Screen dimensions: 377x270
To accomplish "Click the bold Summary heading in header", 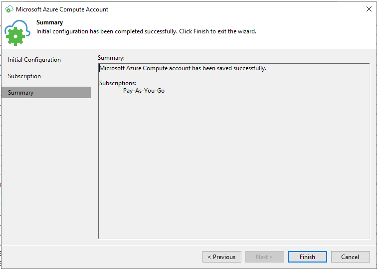I will pos(49,22).
